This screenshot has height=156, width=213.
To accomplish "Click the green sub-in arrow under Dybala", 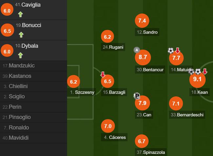I will tap(20, 55).
